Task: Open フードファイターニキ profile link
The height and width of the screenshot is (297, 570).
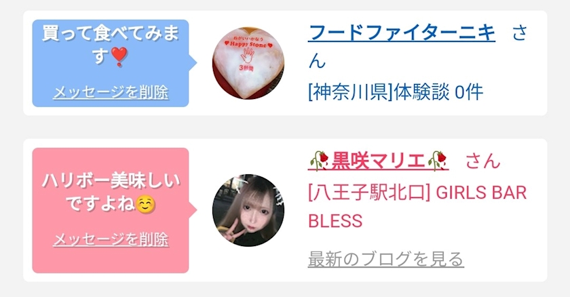Action: 402,33
